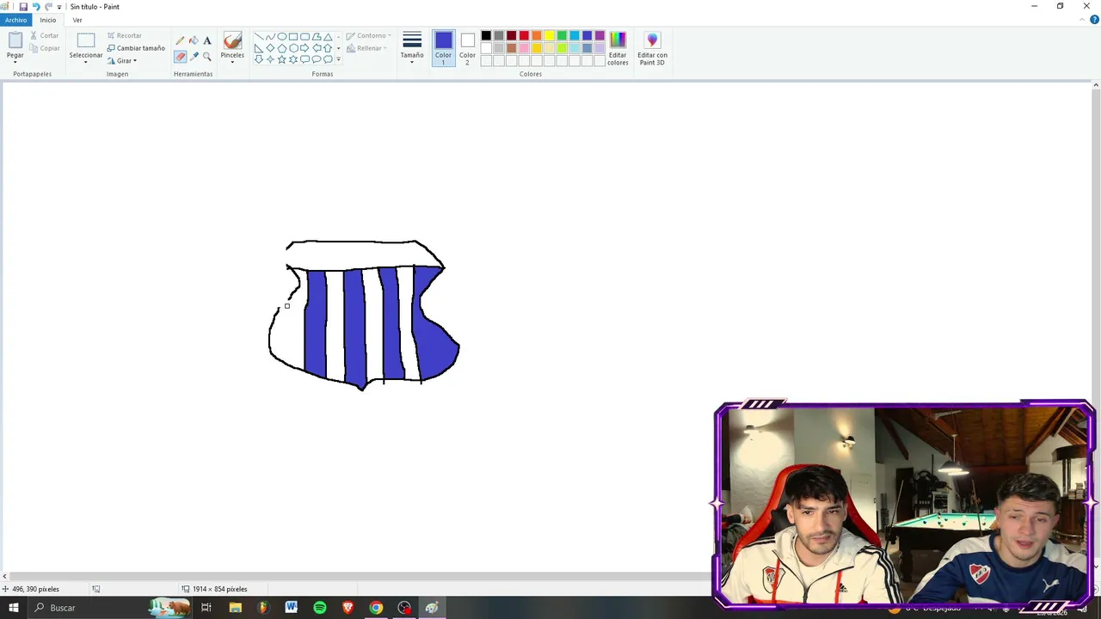This screenshot has width=1101, height=619.
Task: Open Task View on the taskbar
Action: [x=206, y=608]
